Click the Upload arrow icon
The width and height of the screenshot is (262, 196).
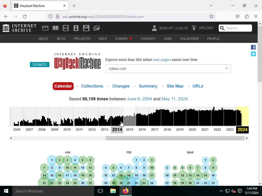point(194,28)
